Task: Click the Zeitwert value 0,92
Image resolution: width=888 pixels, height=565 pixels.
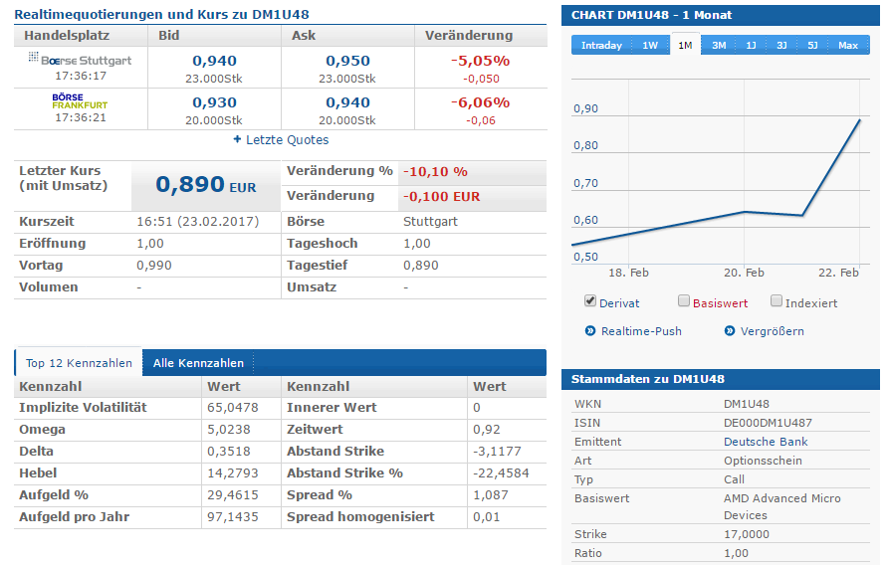Action: (x=487, y=430)
